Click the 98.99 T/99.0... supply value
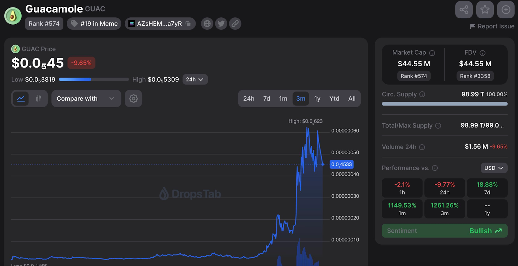The image size is (518, 266). point(482,125)
